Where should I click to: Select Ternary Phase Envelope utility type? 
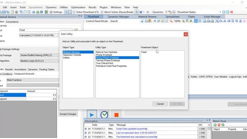[108, 60]
